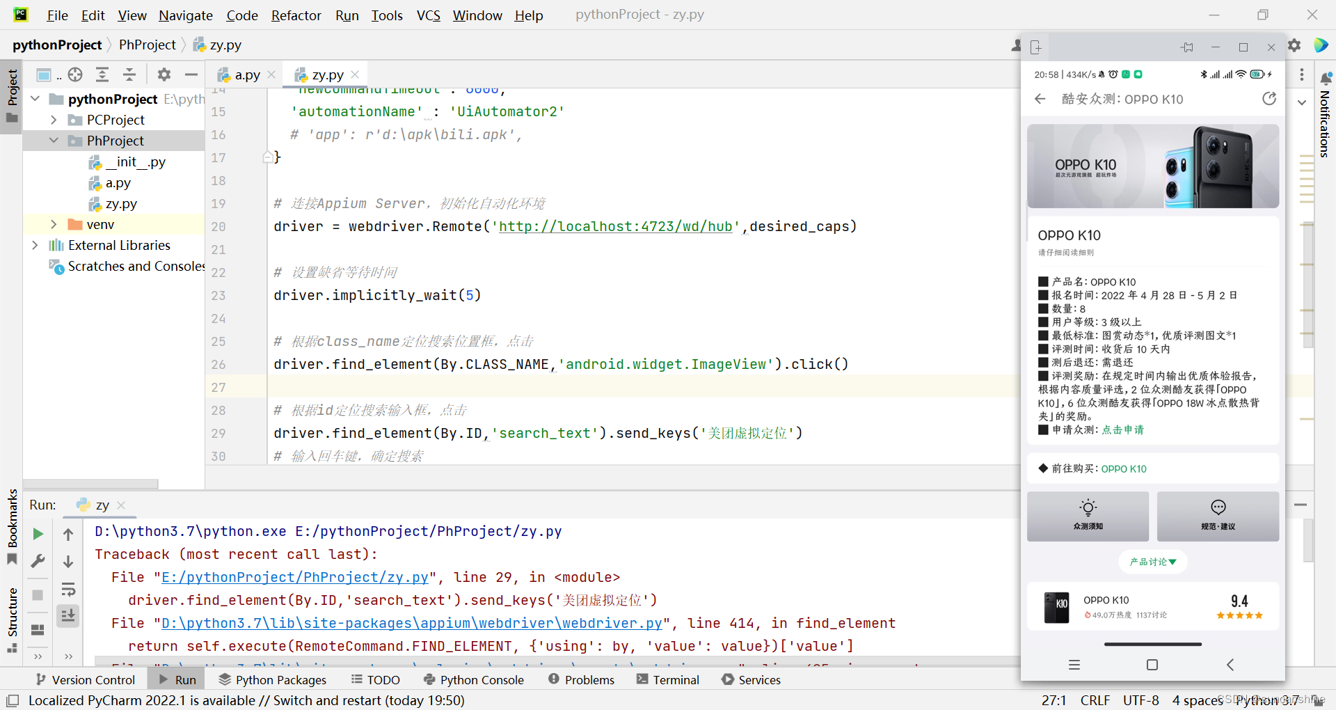1336x710 pixels.
Task: Open the Python Console tool window
Action: click(x=474, y=680)
